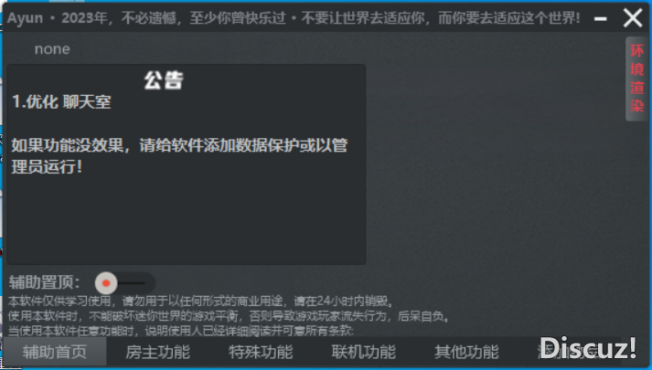Click the 本软件仅供学习使用 disclaimer line
The width and height of the screenshot is (652, 370).
200,301
